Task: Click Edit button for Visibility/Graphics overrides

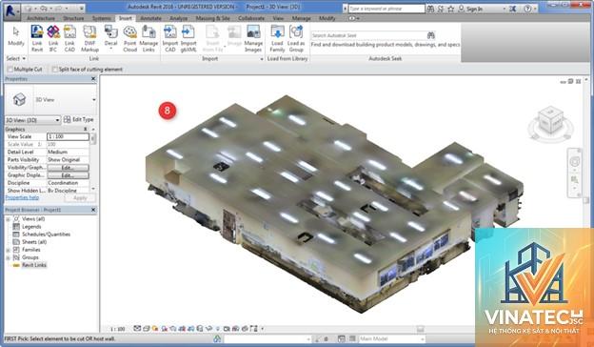Action: tap(68, 168)
